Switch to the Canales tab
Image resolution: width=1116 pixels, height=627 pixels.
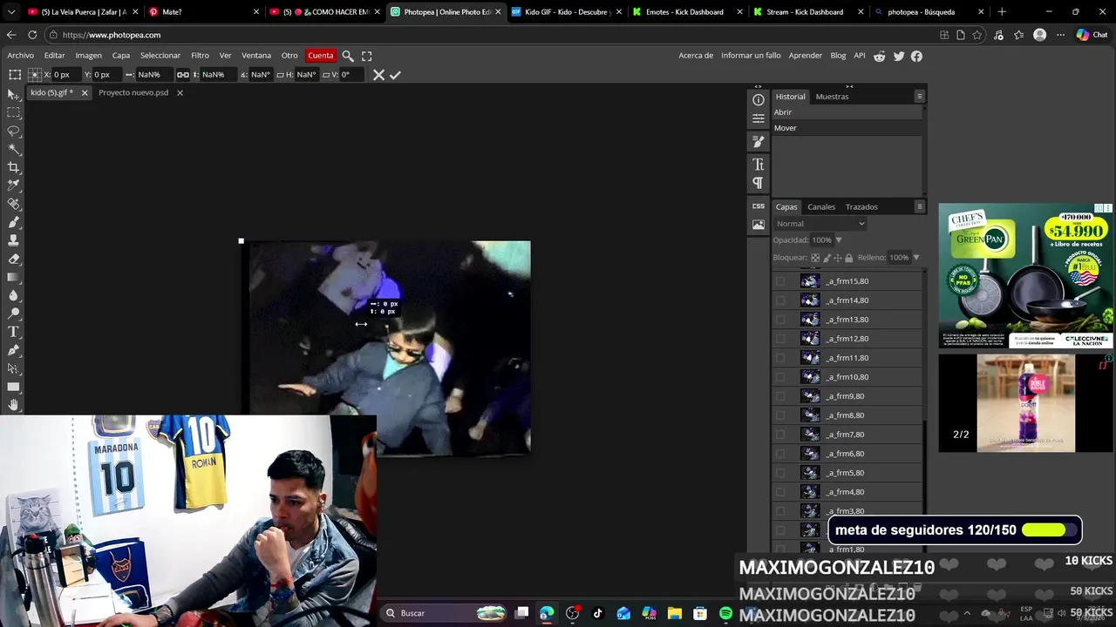[821, 207]
